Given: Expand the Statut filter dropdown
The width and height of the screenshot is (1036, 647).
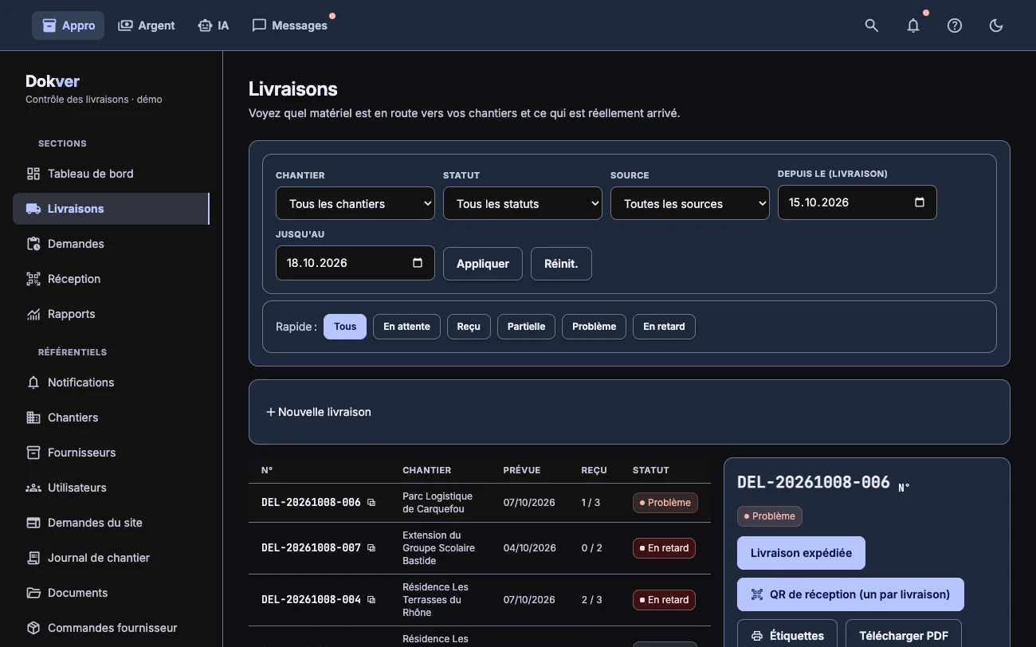Looking at the screenshot, I should point(523,203).
